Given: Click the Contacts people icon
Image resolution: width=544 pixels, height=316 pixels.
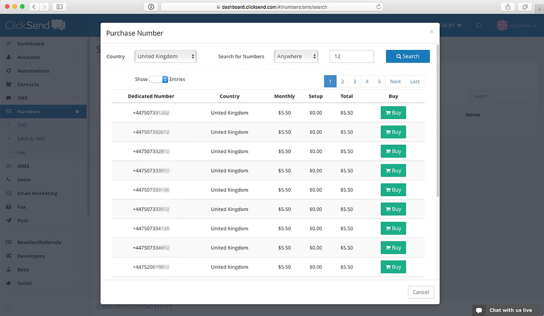Looking at the screenshot, I should [9, 84].
